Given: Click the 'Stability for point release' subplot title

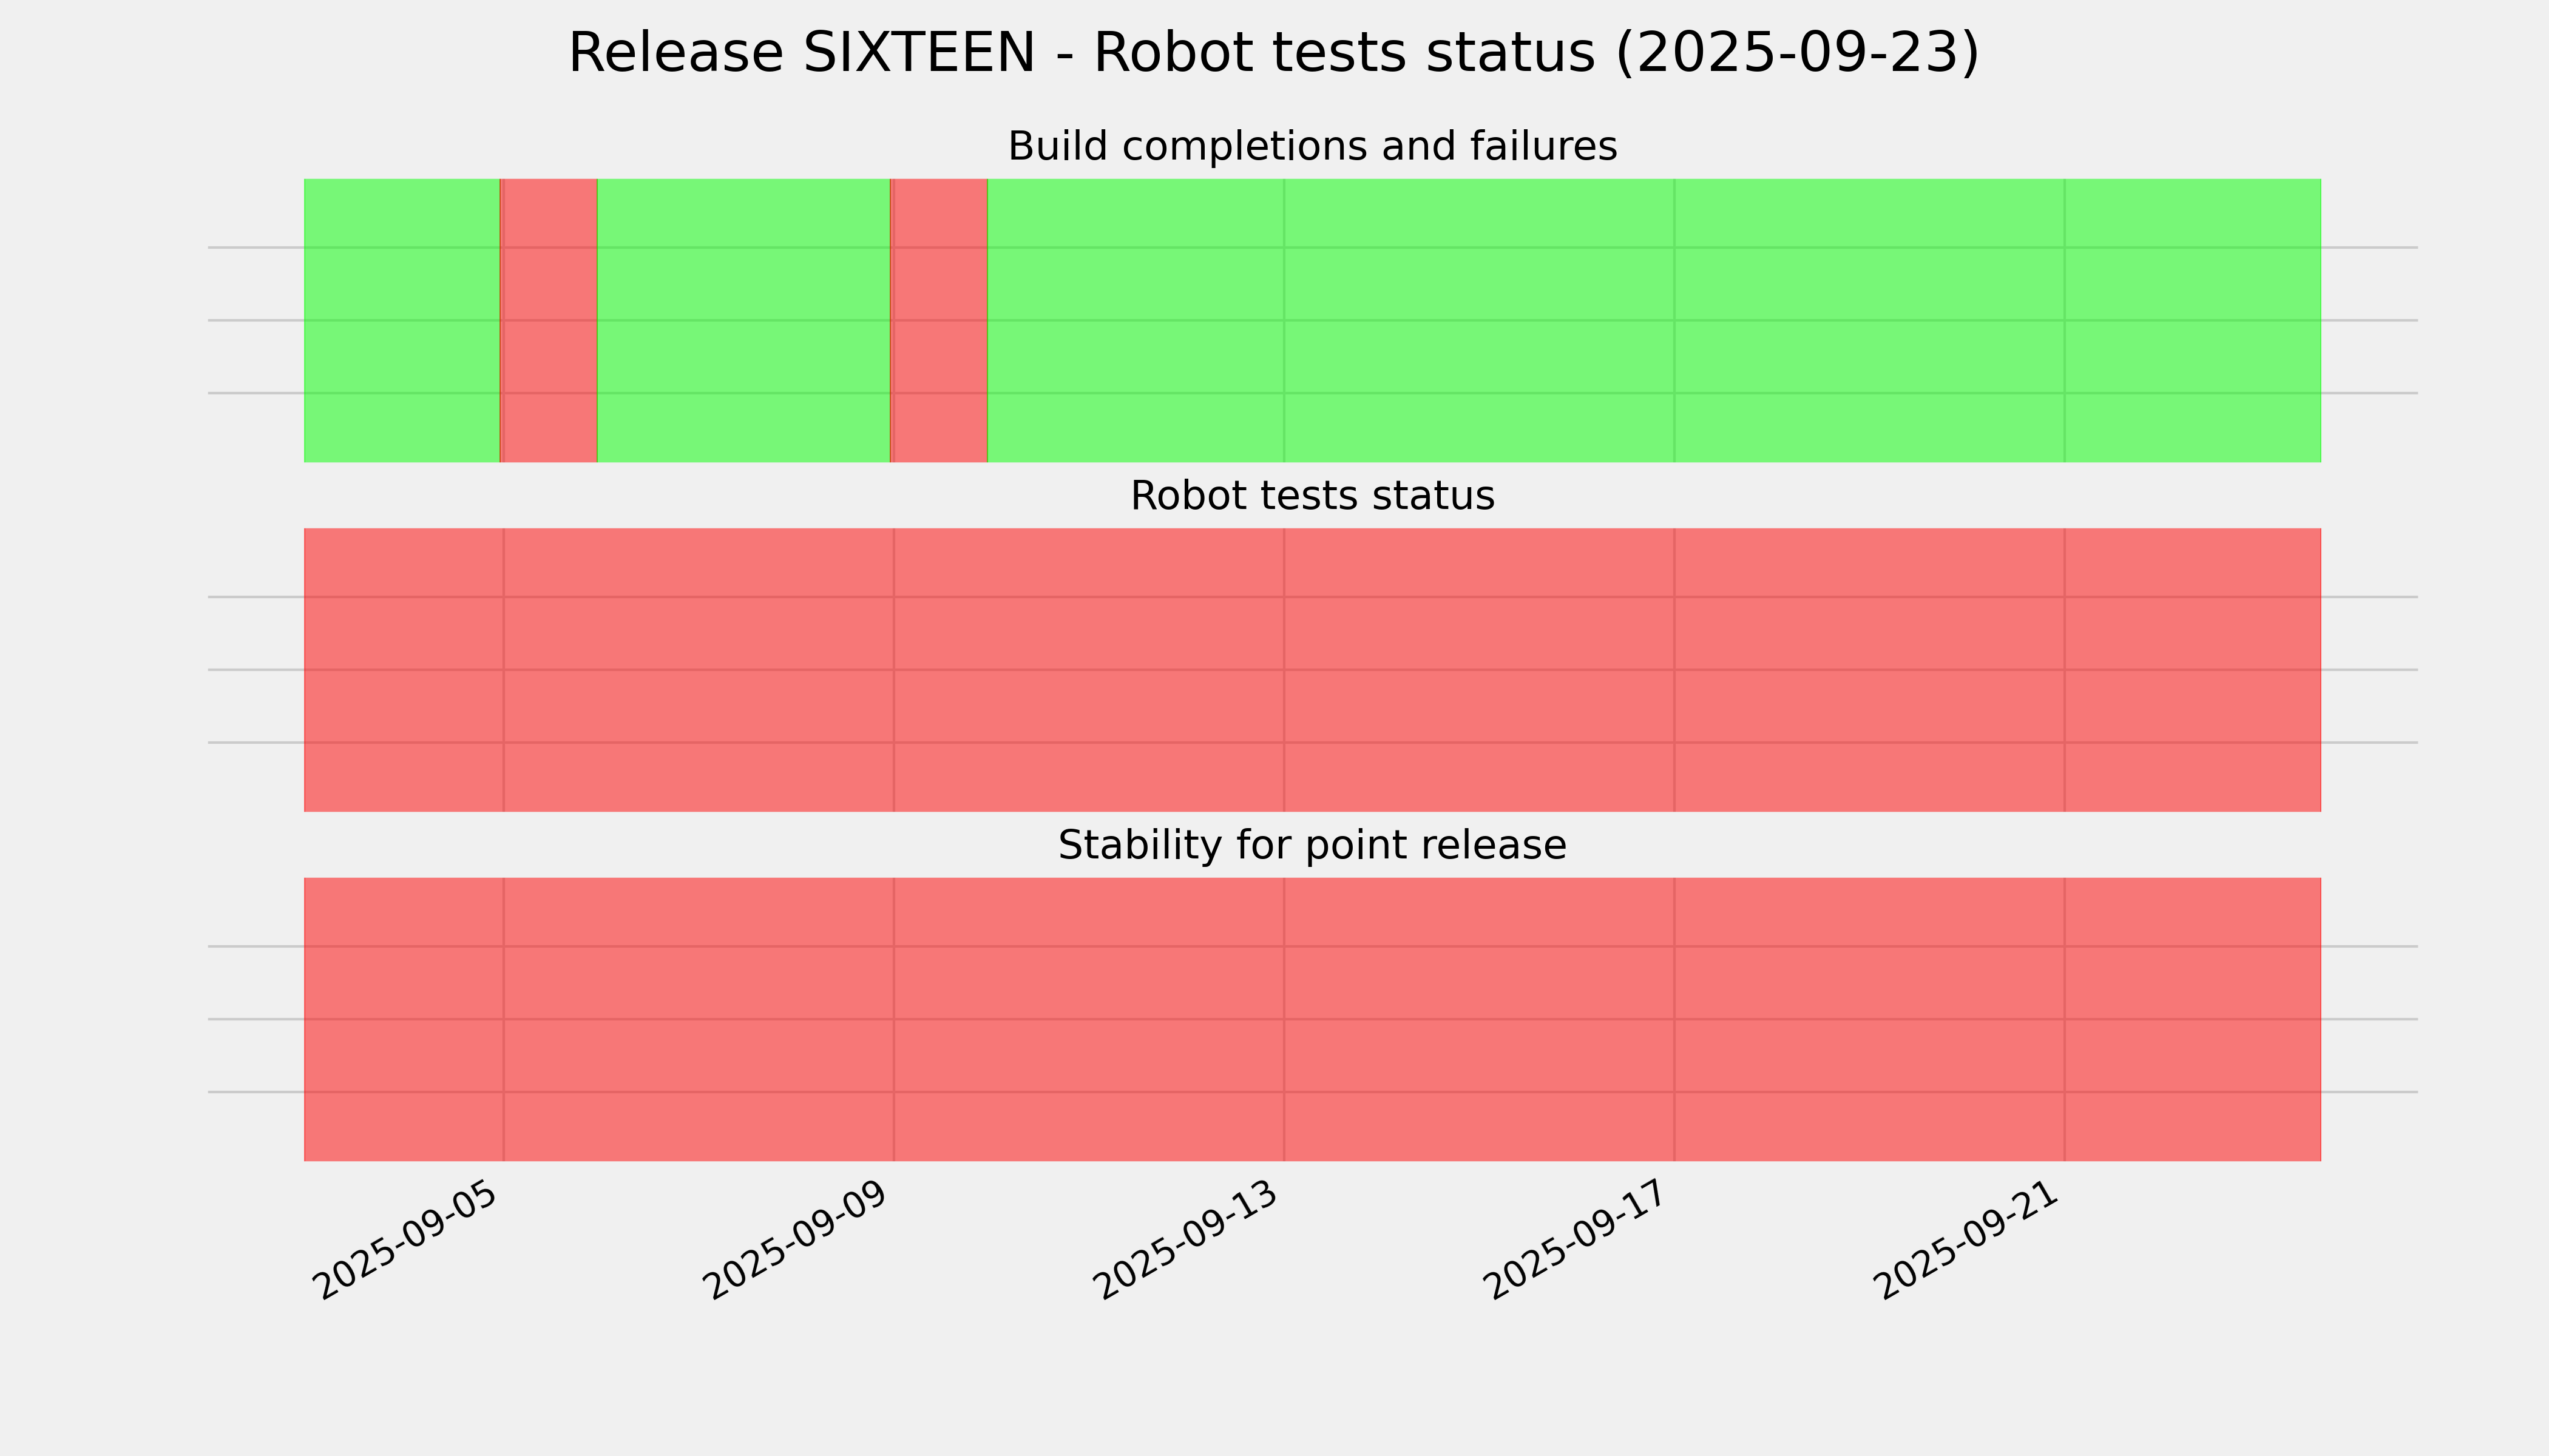Looking at the screenshot, I should click(x=1312, y=846).
